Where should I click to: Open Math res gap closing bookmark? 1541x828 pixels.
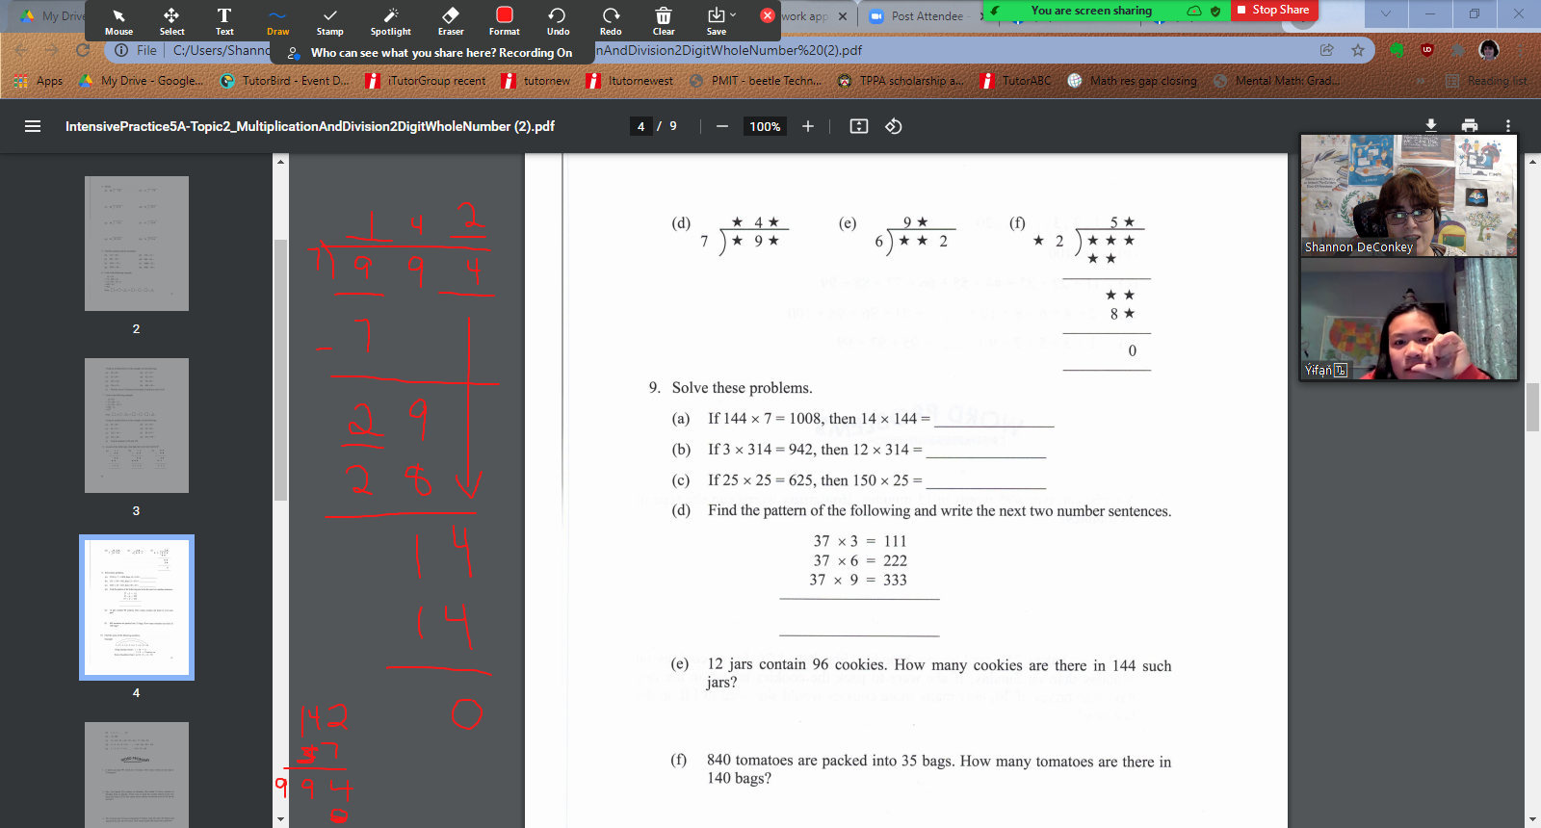[x=1133, y=81]
